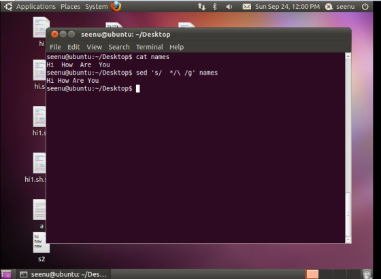Open the sound volume indicator

click(229, 7)
